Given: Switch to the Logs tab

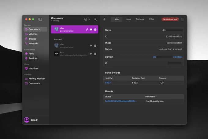Looking at the screenshot, I should pyautogui.click(x=128, y=19).
